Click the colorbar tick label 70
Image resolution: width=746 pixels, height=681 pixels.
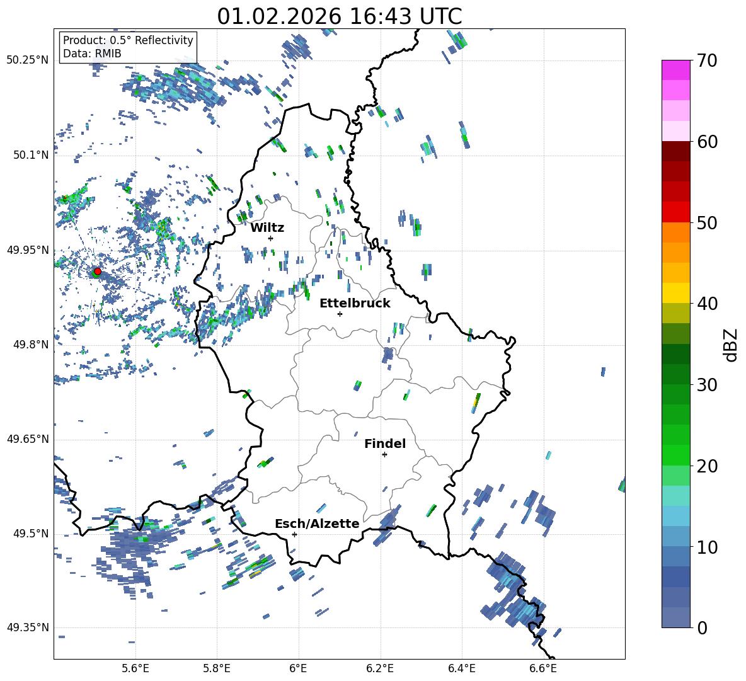tap(708, 60)
